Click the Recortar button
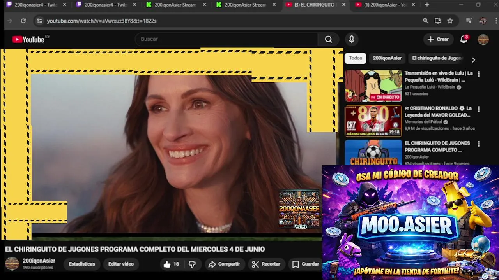Image resolution: width=499 pixels, height=280 pixels. 266,264
